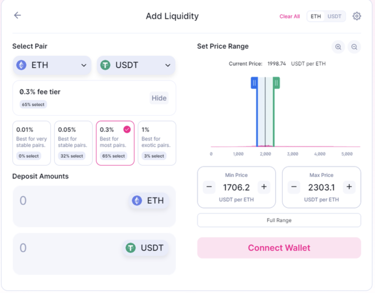Hide the fee tier details panel
Viewport: 375px width, 293px height.
tap(159, 98)
